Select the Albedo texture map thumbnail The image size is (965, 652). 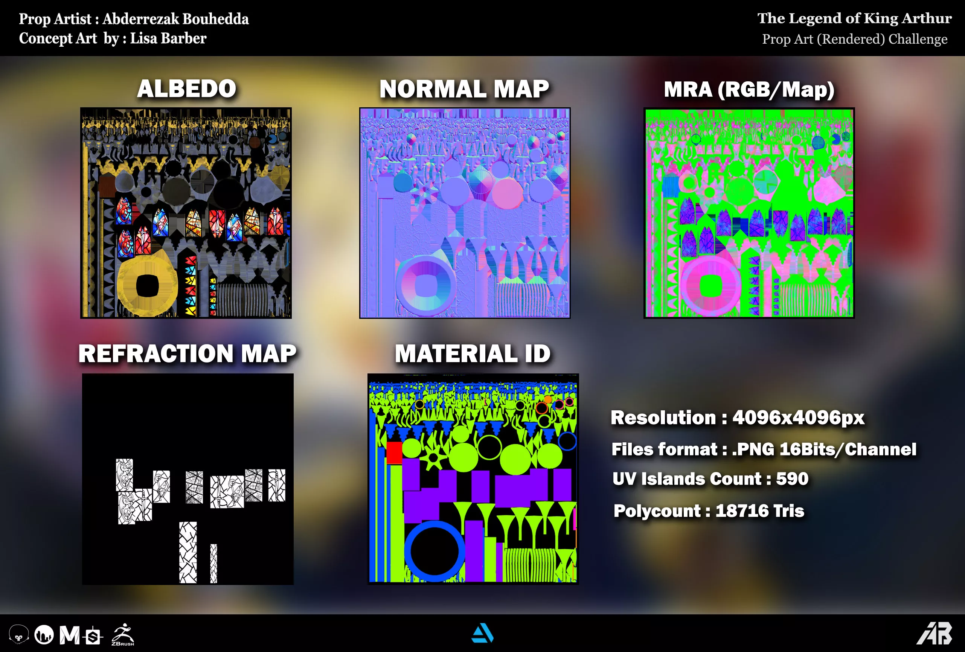tap(186, 213)
